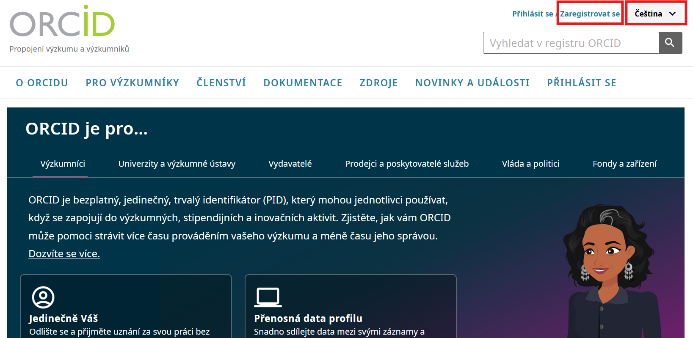Select the Výzkumníci tab
693x338 pixels.
[x=63, y=164]
